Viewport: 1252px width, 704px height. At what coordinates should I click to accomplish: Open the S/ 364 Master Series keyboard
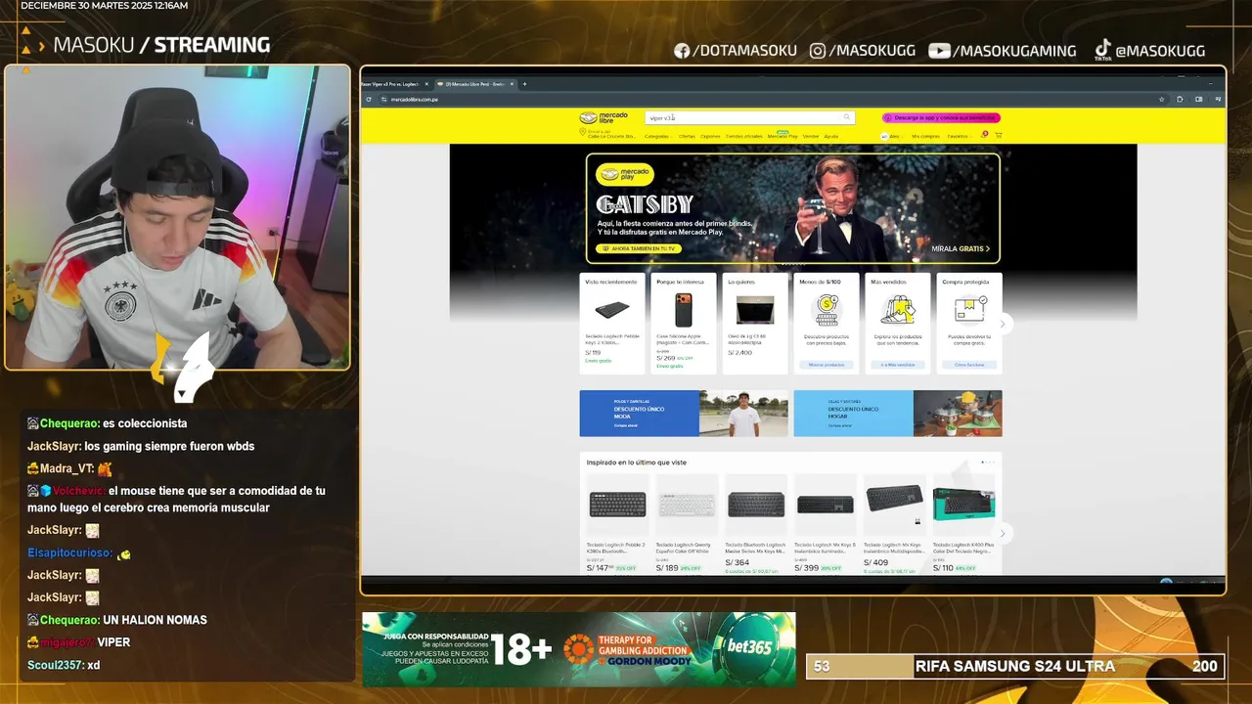tap(756, 524)
